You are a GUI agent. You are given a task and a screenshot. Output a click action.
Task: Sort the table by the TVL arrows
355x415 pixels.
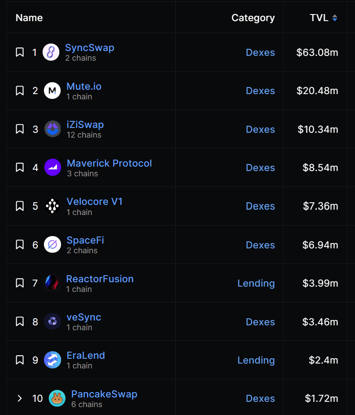tap(335, 18)
